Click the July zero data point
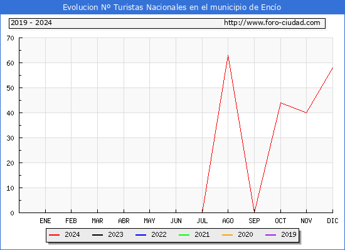Image resolution: width=345 pixels, height=250 pixels. click(202, 212)
